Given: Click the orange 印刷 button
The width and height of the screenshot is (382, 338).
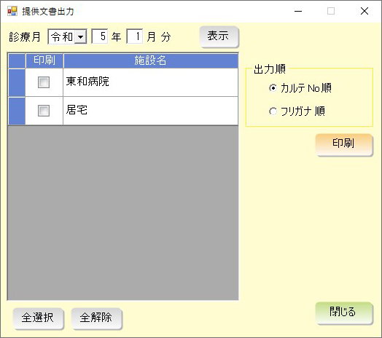Looking at the screenshot, I should (344, 145).
